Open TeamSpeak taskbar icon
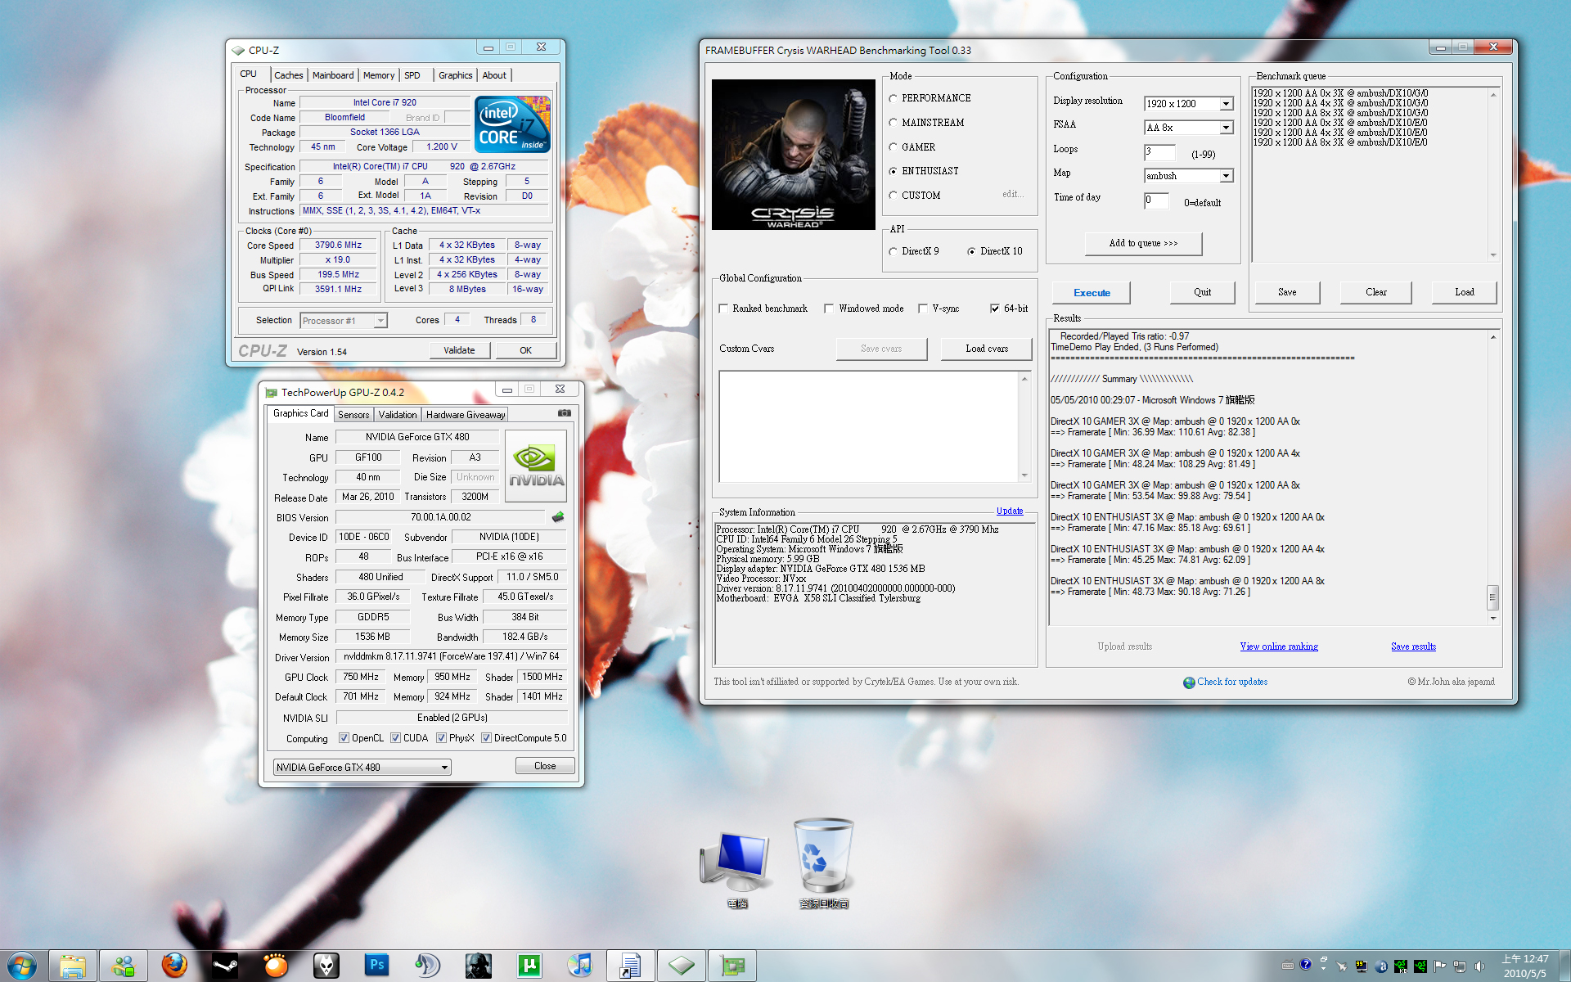Screen dimensions: 1571x982 pos(428,966)
